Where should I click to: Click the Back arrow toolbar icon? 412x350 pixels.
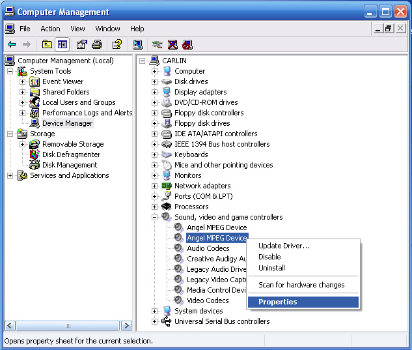point(12,44)
